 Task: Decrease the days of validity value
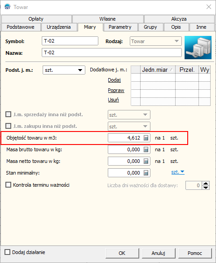click(206, 187)
